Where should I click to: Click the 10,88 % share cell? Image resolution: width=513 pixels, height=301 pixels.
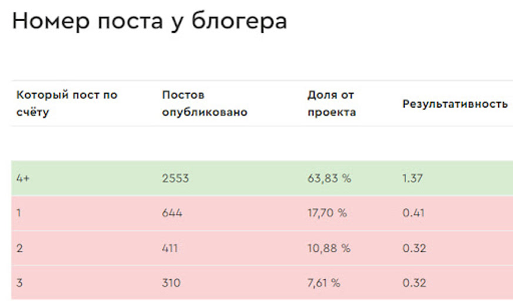[329, 248]
